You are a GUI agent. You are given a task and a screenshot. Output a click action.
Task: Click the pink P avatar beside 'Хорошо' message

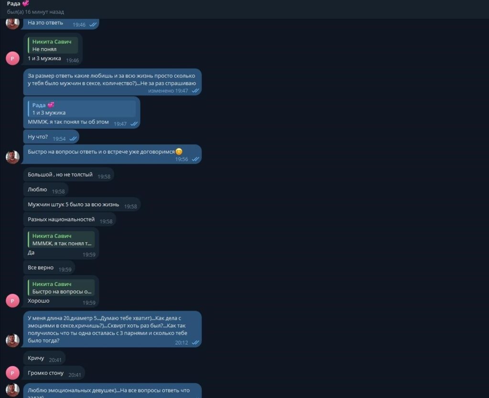[x=12, y=301]
